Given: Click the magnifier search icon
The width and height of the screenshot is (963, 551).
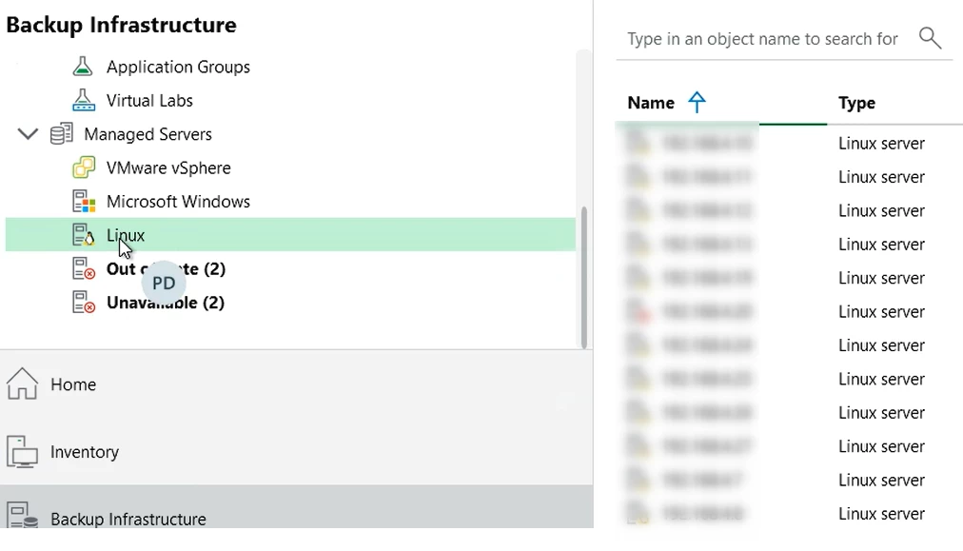Looking at the screenshot, I should click(930, 38).
